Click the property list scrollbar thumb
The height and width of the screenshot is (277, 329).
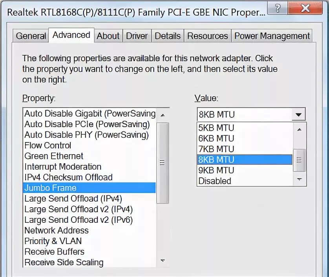tap(163, 163)
